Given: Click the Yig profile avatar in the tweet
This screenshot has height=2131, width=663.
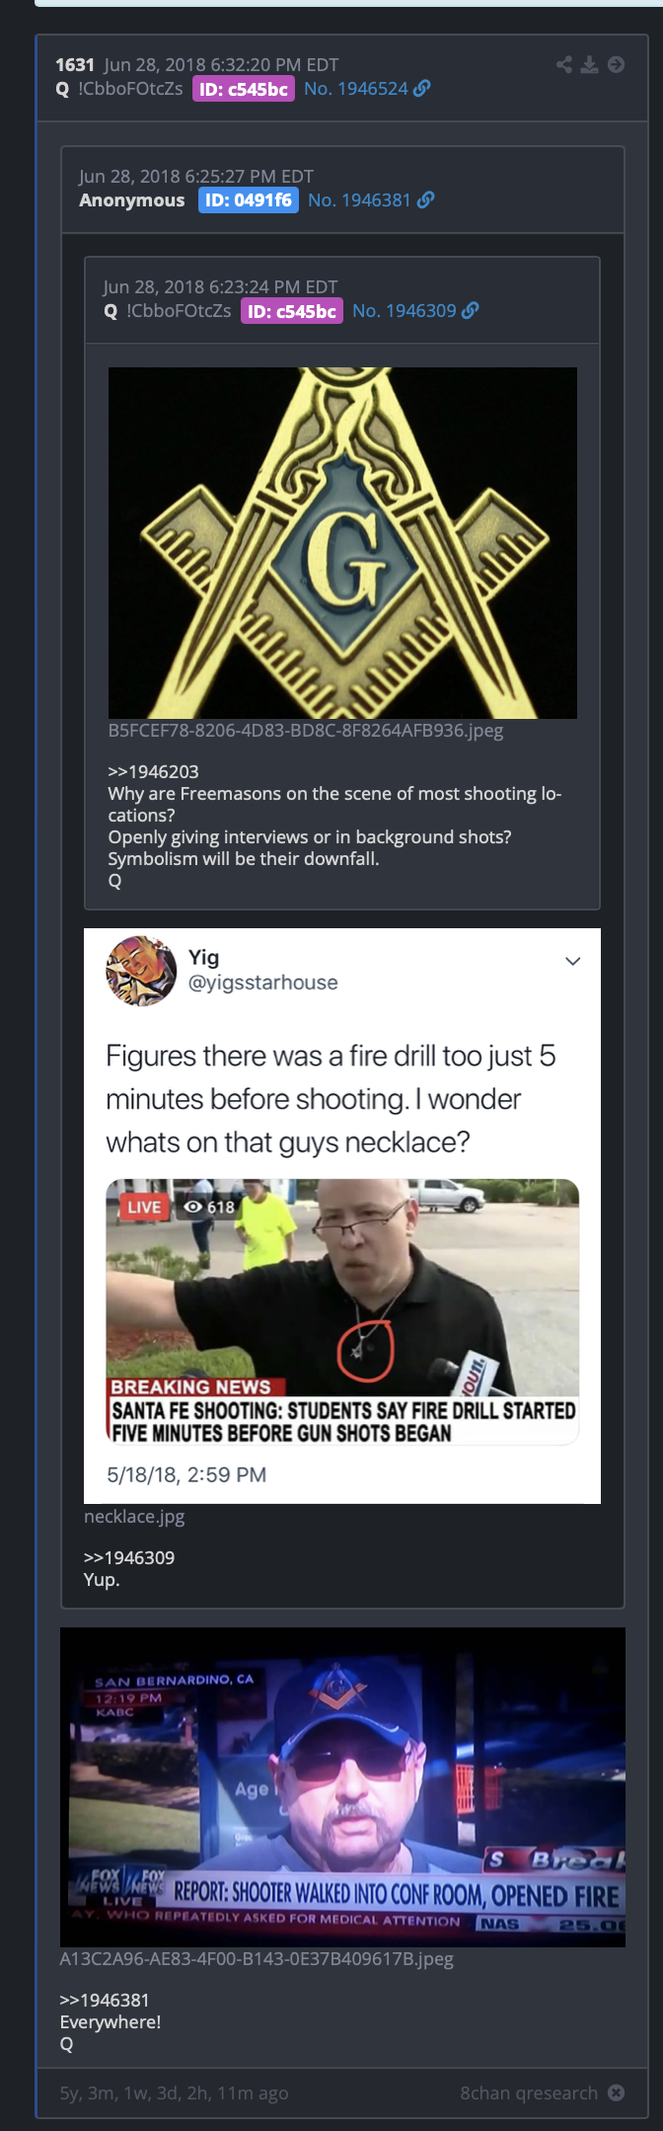Looking at the screenshot, I should [141, 970].
